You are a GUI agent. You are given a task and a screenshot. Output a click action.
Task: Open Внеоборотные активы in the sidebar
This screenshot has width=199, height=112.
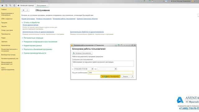[8, 55]
